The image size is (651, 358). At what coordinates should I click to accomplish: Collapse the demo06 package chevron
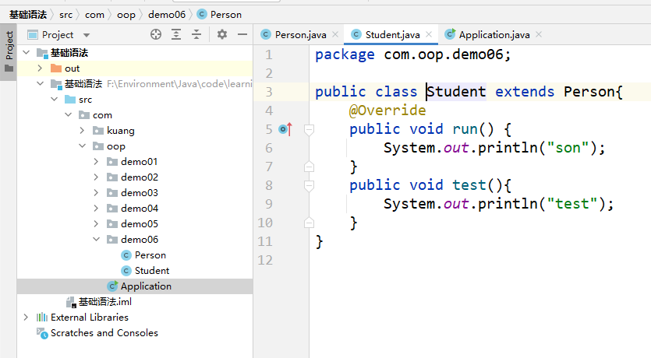[96, 239]
